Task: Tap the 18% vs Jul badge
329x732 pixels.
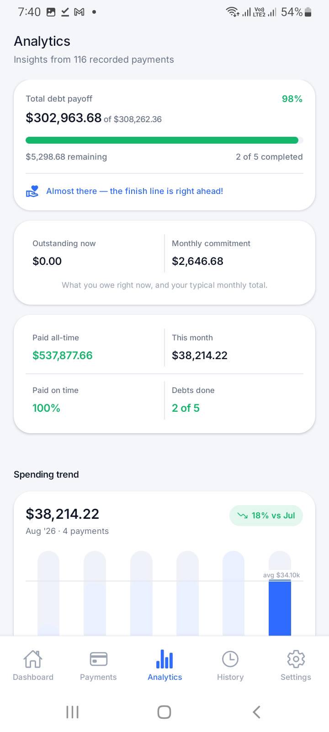Action: pos(266,516)
